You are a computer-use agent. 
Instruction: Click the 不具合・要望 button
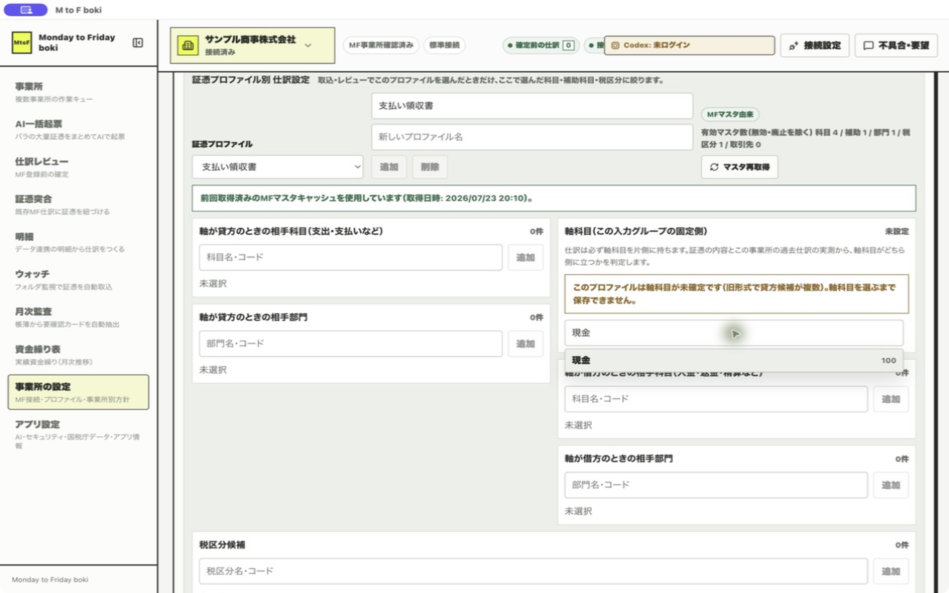coord(896,45)
